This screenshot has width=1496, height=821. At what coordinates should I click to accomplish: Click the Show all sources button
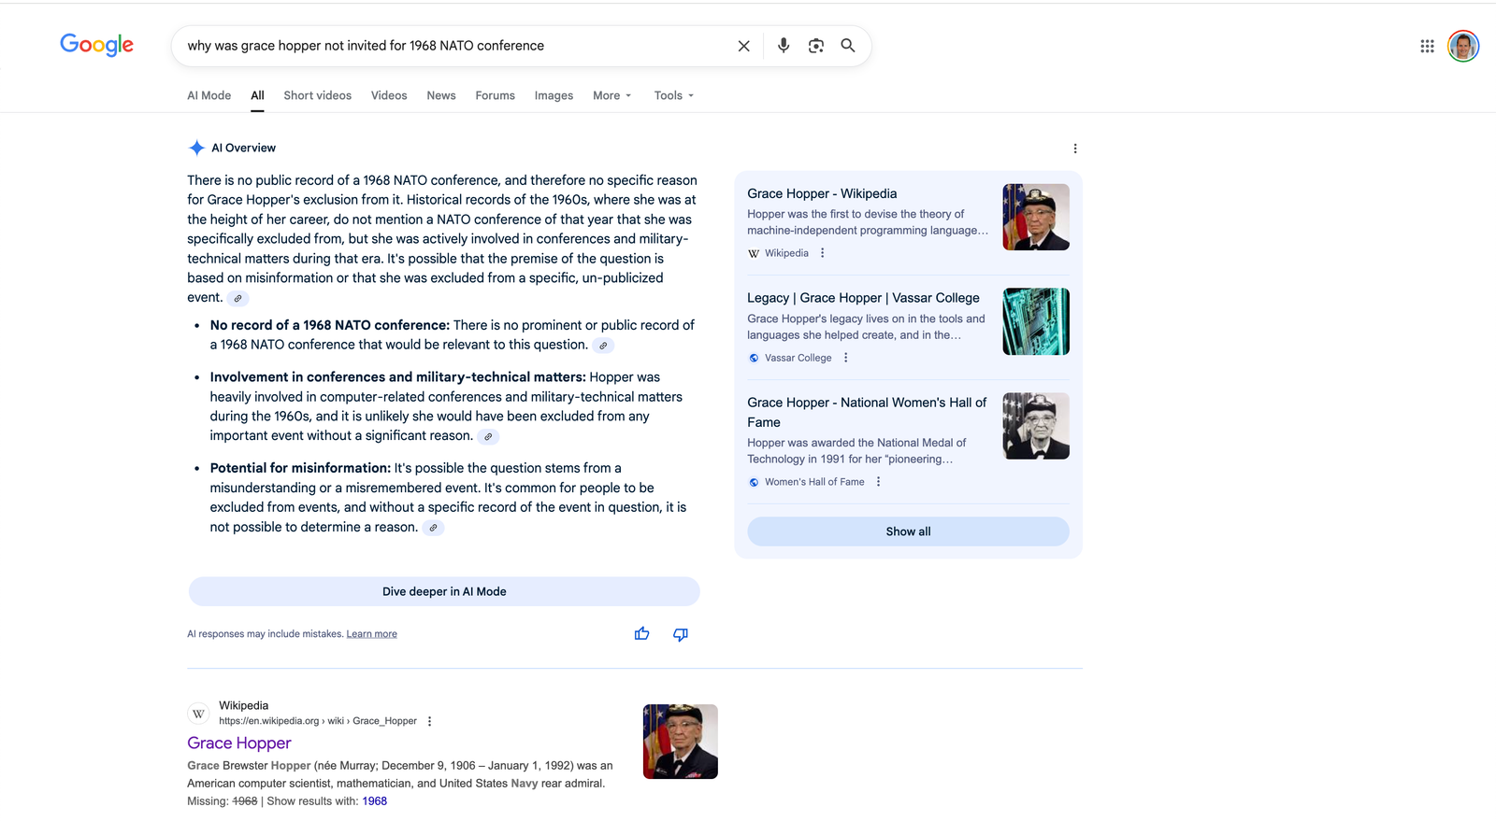(x=908, y=531)
